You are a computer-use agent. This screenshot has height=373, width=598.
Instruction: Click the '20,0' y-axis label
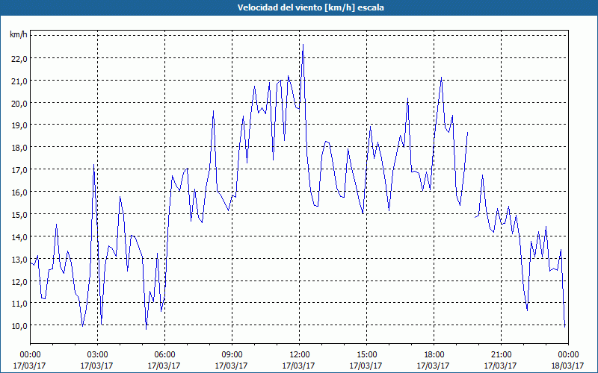coord(19,104)
